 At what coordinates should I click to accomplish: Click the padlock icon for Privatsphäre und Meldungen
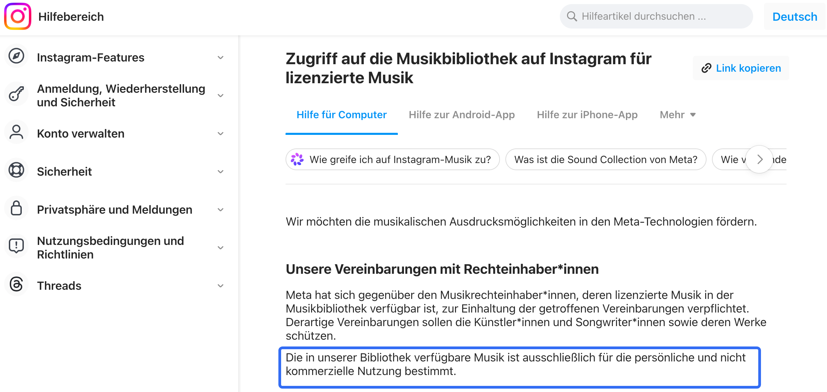pyautogui.click(x=16, y=208)
